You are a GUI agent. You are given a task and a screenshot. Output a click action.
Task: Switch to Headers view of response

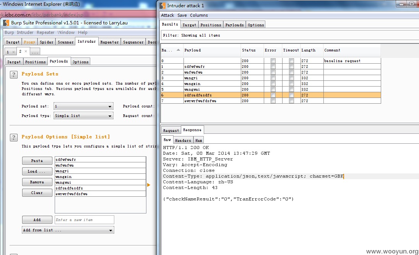(x=183, y=140)
